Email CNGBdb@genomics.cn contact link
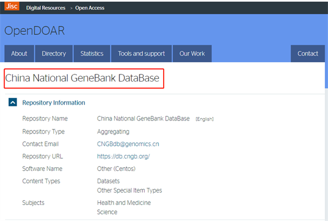The image size is (328, 221). coord(128,144)
